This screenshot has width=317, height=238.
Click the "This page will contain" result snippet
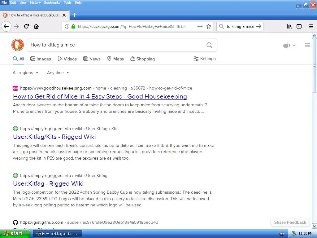[114, 152]
